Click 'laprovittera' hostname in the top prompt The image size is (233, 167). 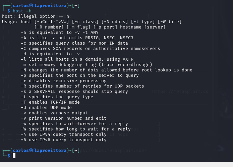pos(50,5)
